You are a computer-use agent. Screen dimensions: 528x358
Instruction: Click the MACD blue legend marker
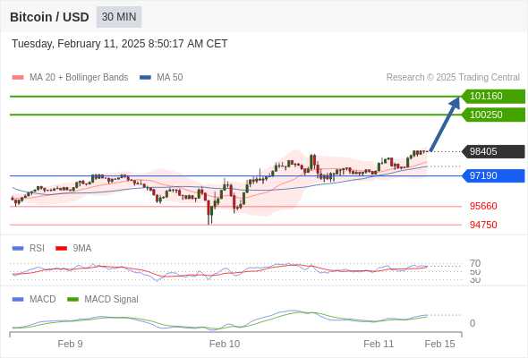pos(18,300)
